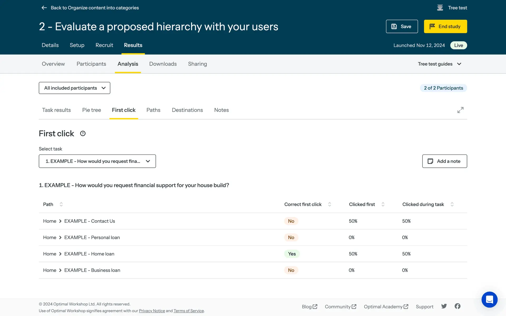The height and width of the screenshot is (316, 506).
Task: Click the First click help question icon
Action: pos(83,134)
